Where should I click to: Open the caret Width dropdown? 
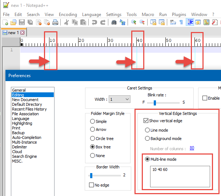point(119,99)
